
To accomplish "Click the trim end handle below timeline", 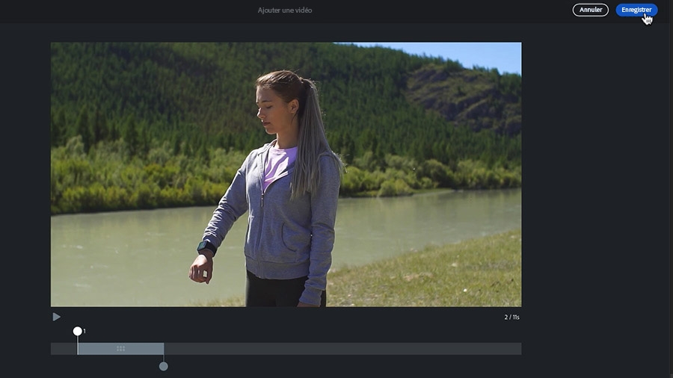I will [x=164, y=366].
